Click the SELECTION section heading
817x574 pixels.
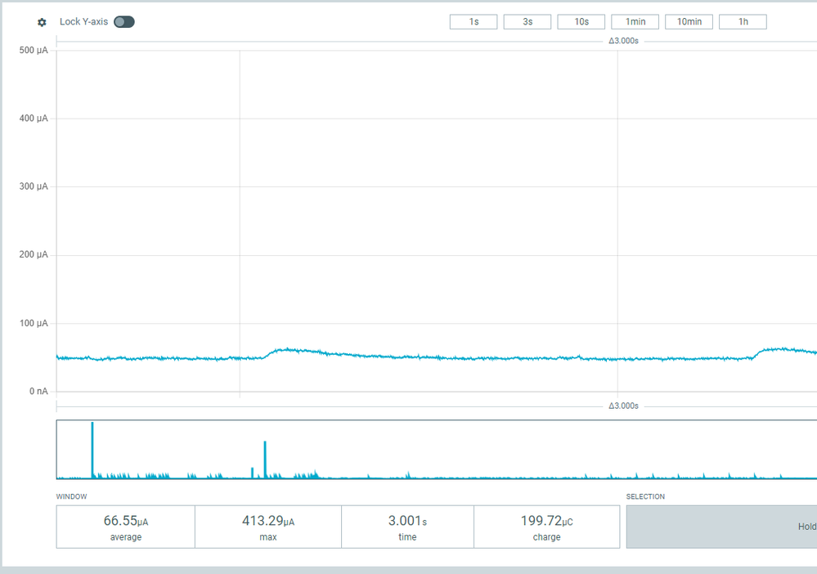click(645, 496)
